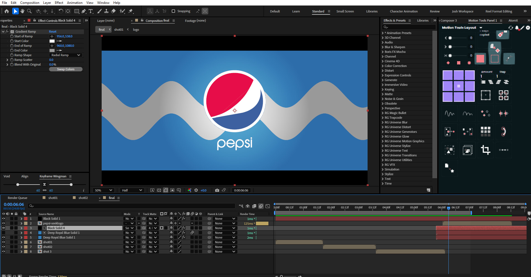Screen dimensions: 531x277
Task: Toggle the transparency grid in viewer
Action: [x=159, y=190]
